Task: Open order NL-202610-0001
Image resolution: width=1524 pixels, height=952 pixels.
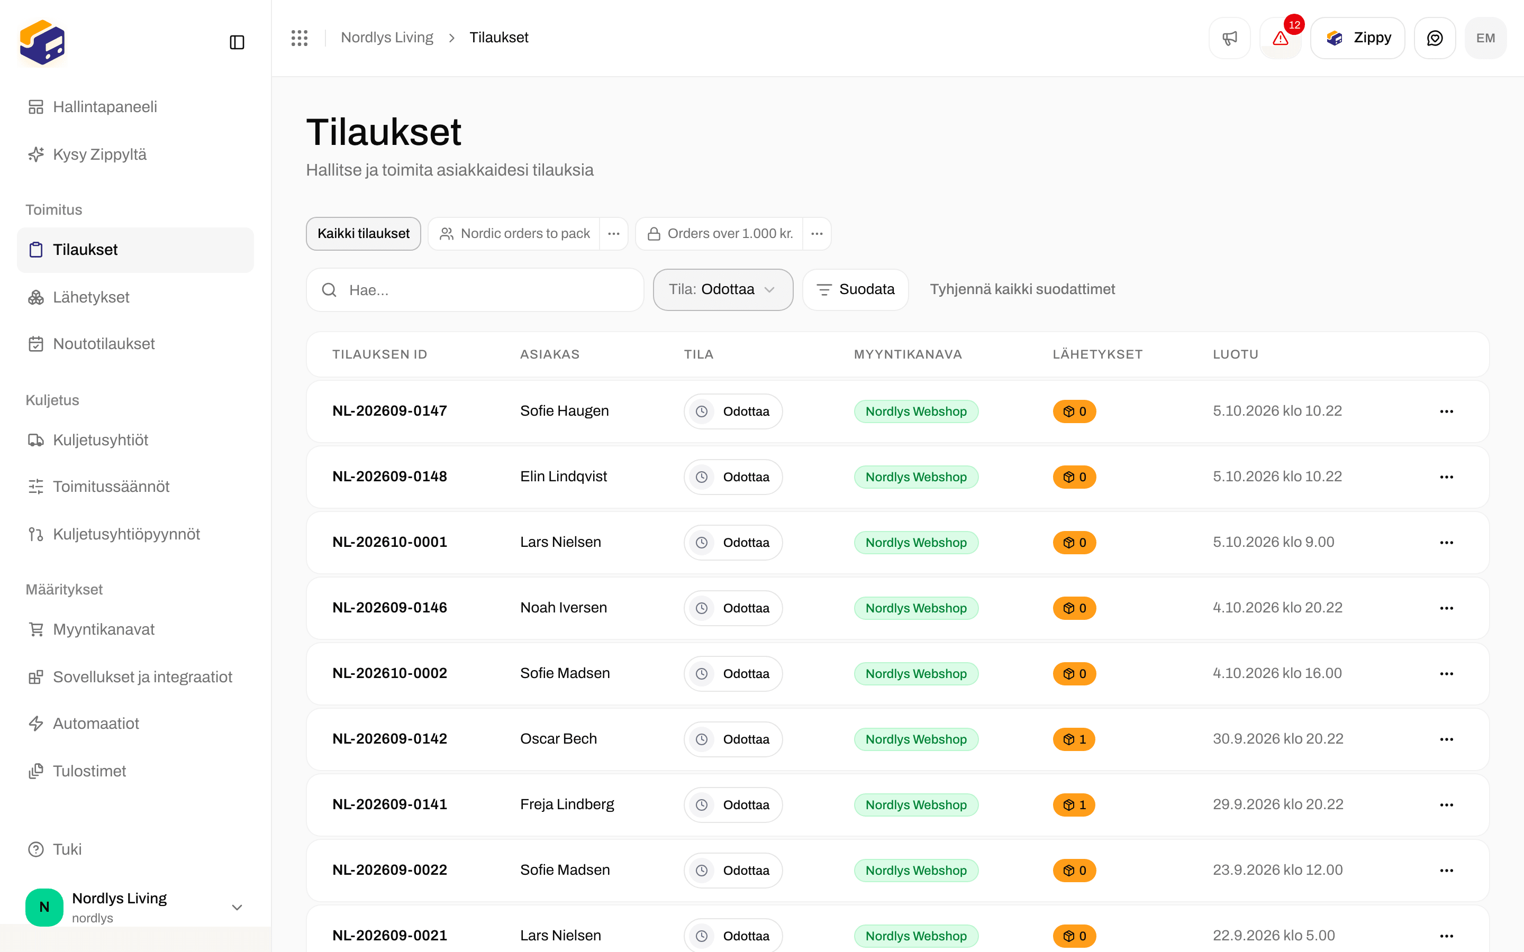Action: pos(389,542)
